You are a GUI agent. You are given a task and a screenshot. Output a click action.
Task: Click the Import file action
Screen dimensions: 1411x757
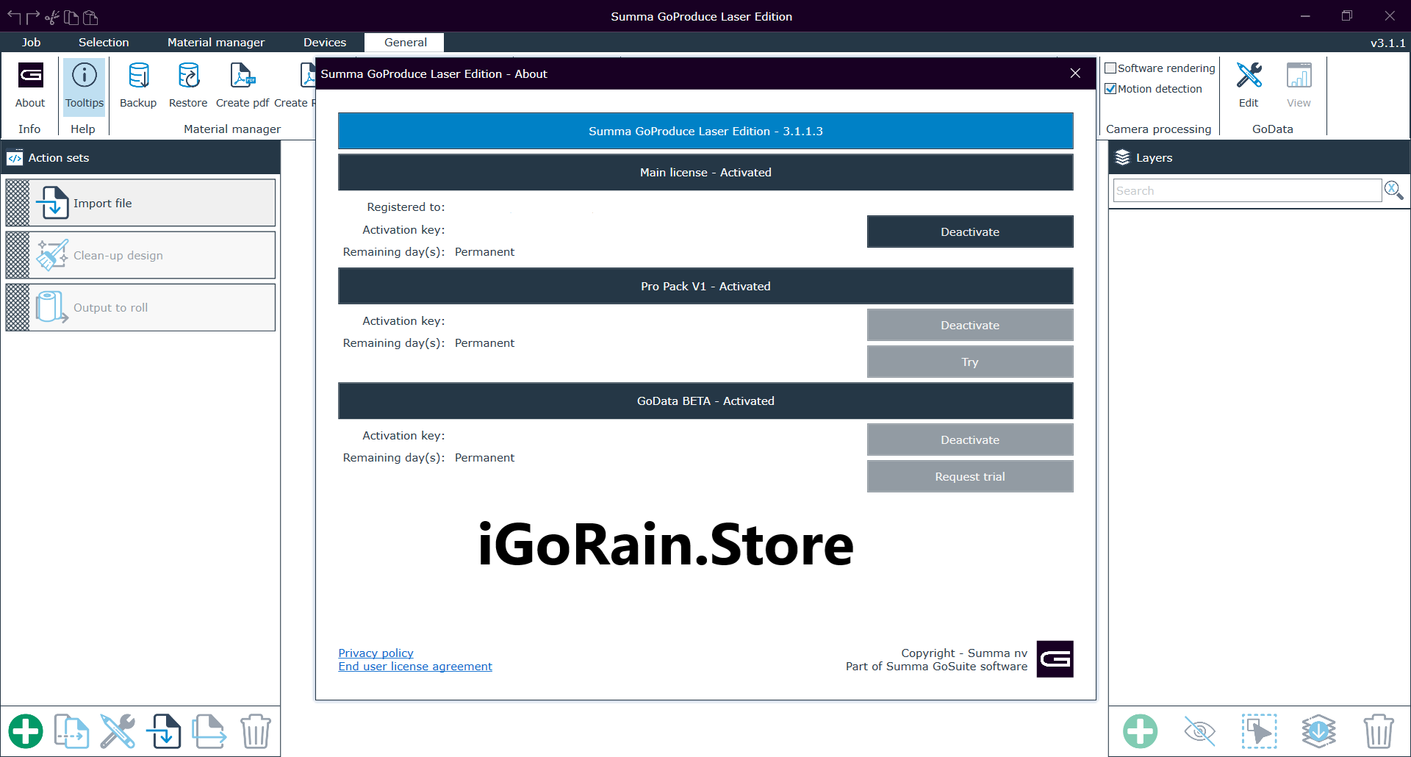click(x=140, y=203)
